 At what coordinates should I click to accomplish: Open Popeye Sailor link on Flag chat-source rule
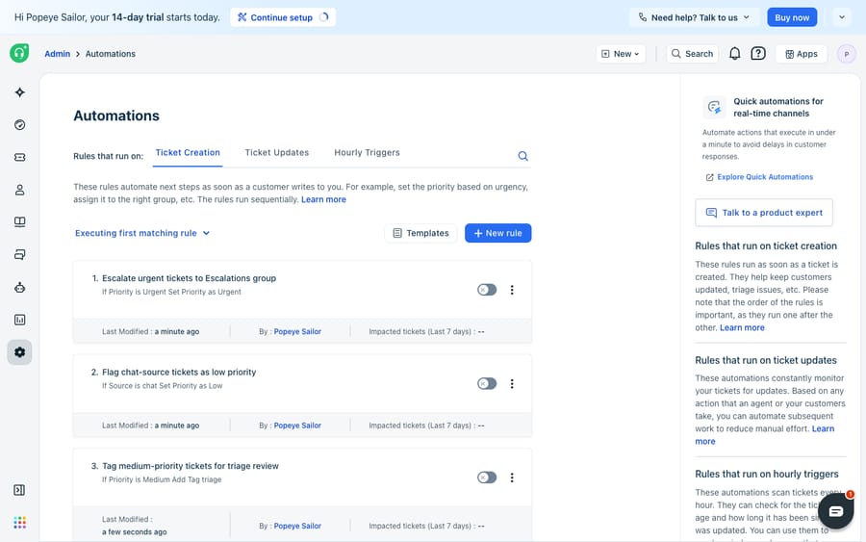297,426
